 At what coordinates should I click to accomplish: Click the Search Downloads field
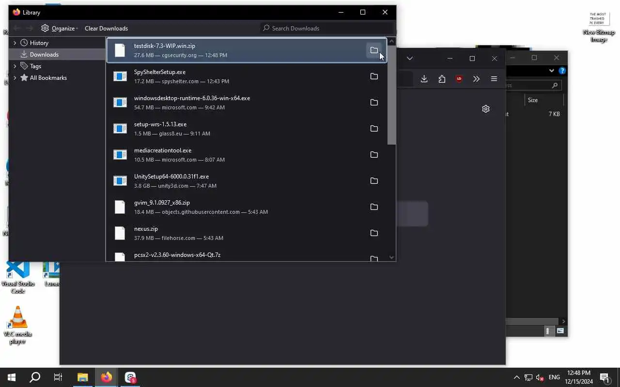pos(327,29)
